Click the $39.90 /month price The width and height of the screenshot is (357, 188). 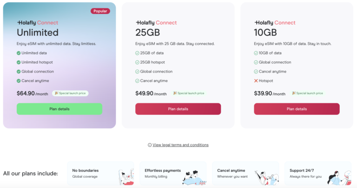(270, 93)
